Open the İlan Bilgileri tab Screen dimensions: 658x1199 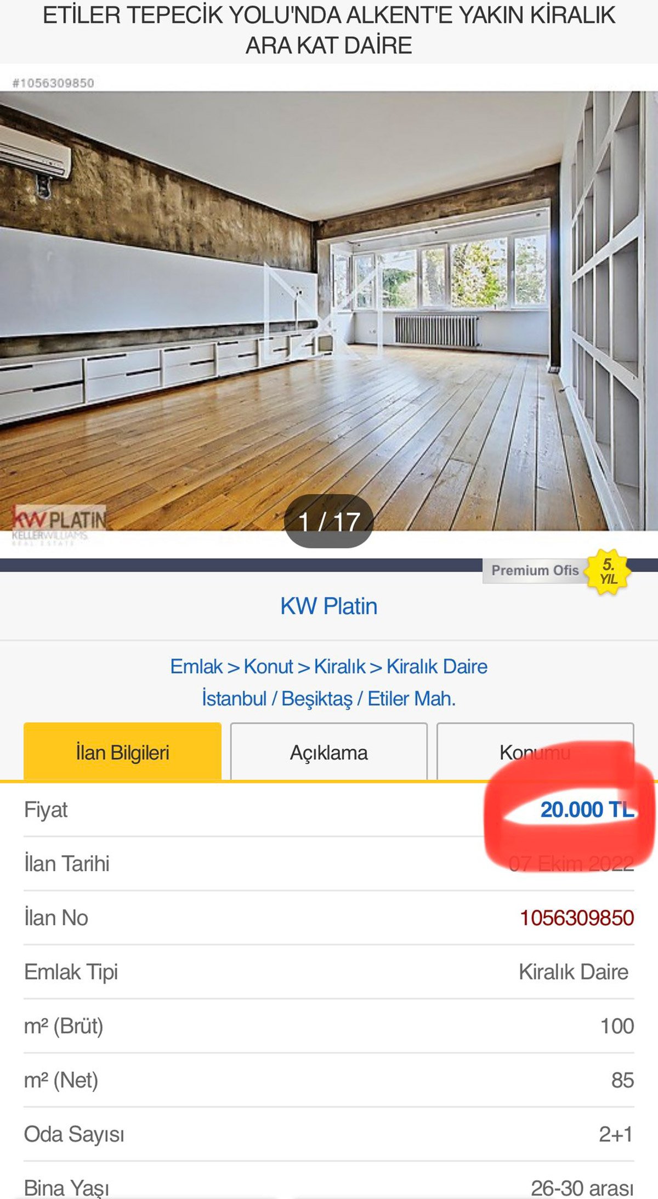[x=122, y=751]
